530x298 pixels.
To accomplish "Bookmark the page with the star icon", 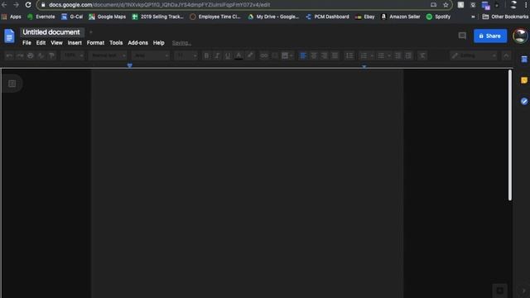I will (446, 5).
